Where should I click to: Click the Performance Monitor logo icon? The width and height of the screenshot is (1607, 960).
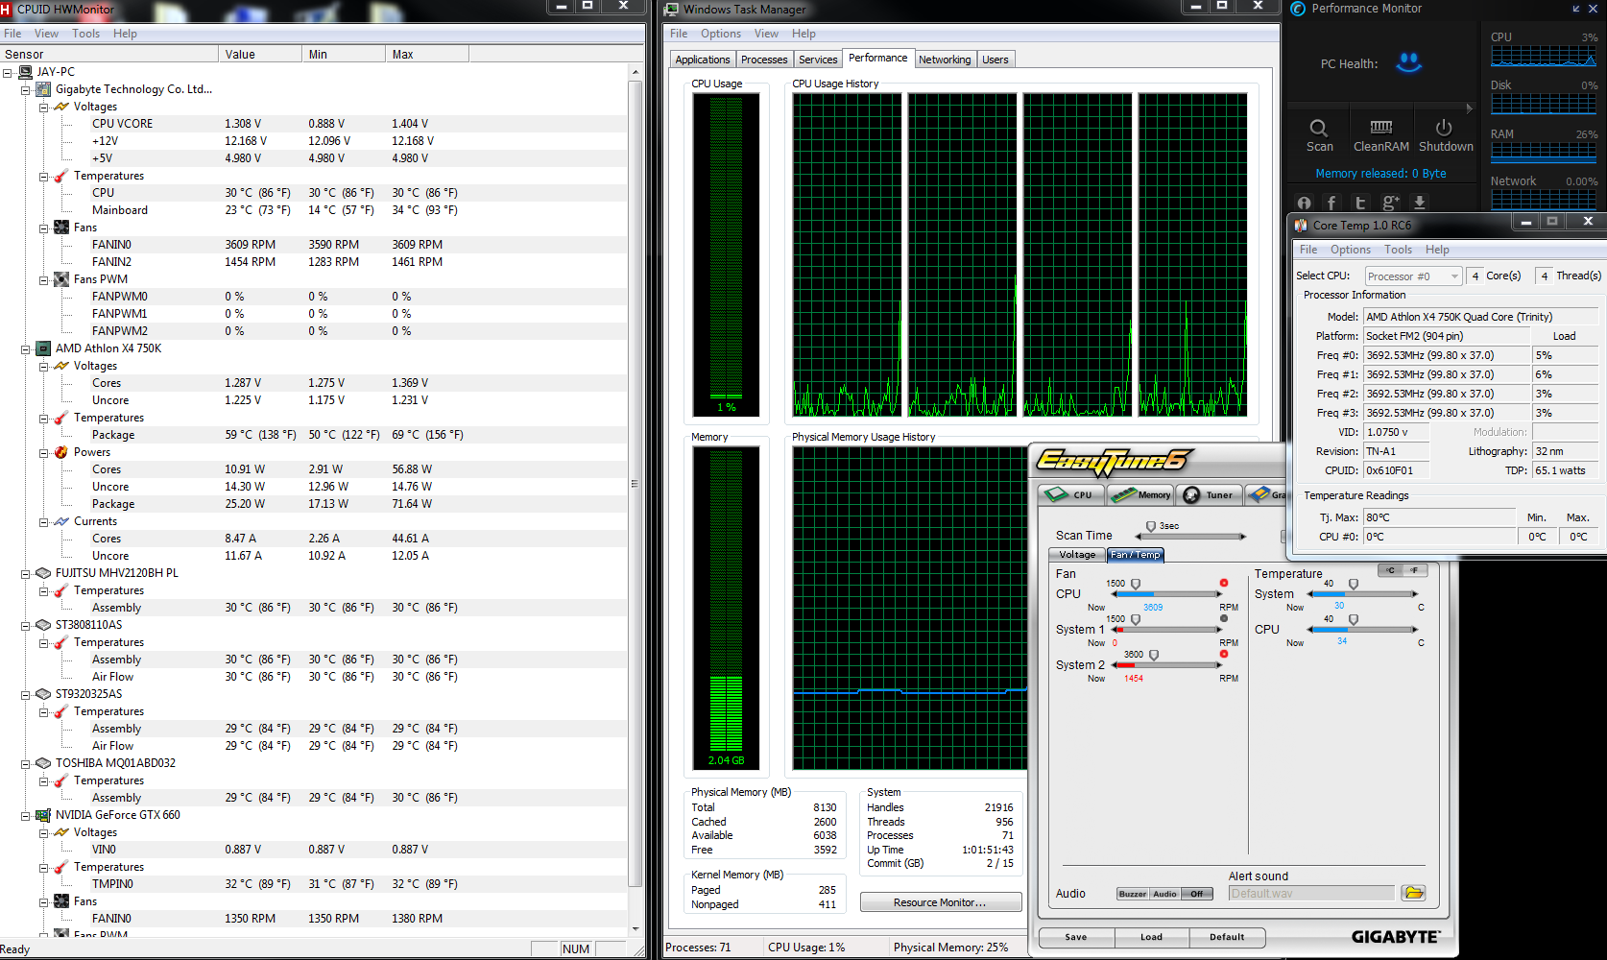1298,9
